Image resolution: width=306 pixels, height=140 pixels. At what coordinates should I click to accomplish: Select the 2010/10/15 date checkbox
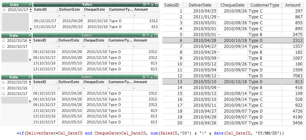(x=4, y=82)
